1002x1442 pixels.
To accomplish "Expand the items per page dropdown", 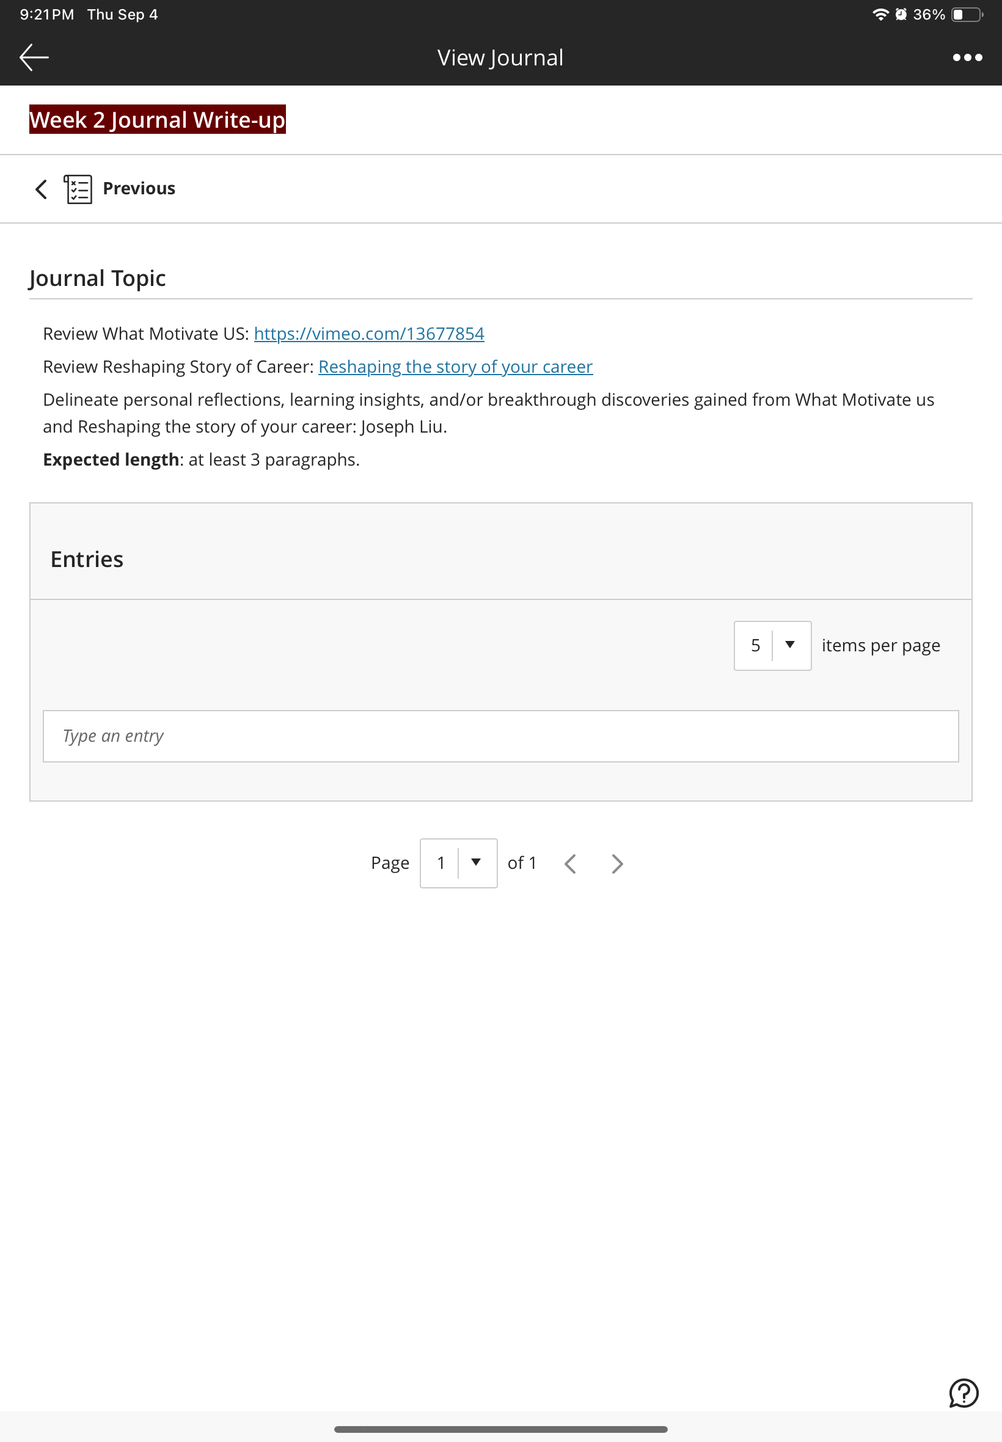I will tap(772, 645).
